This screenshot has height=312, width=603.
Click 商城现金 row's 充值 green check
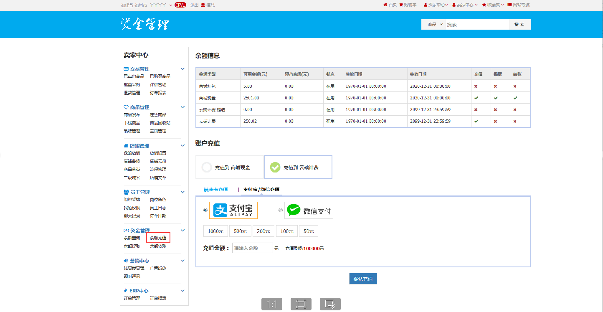tap(476, 98)
